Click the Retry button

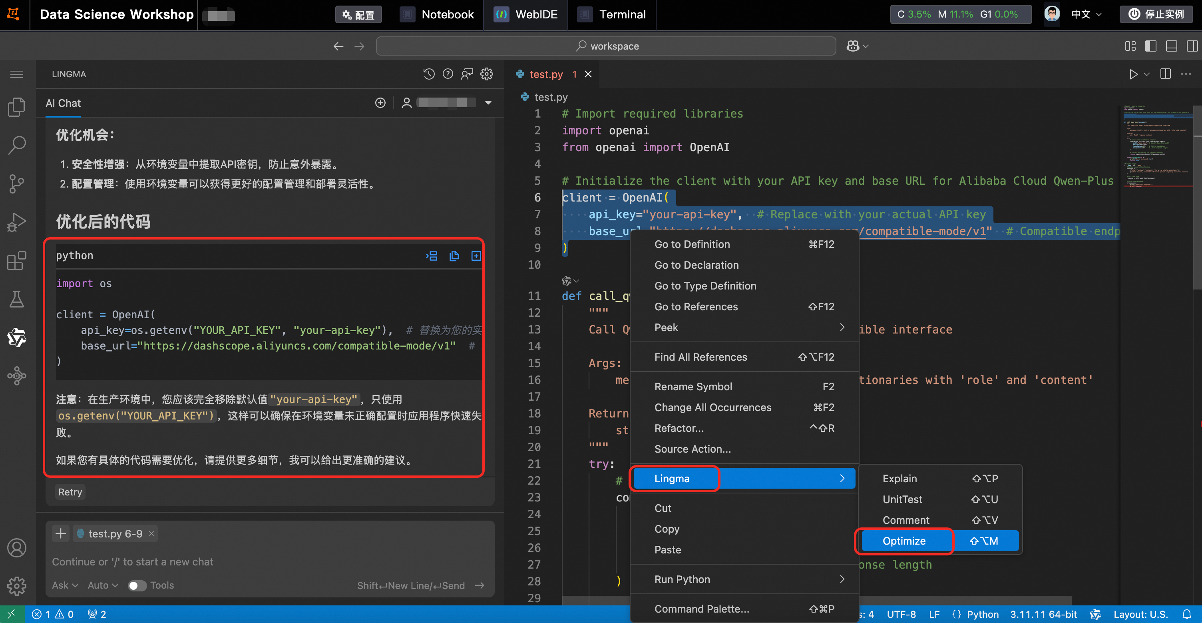(x=70, y=492)
